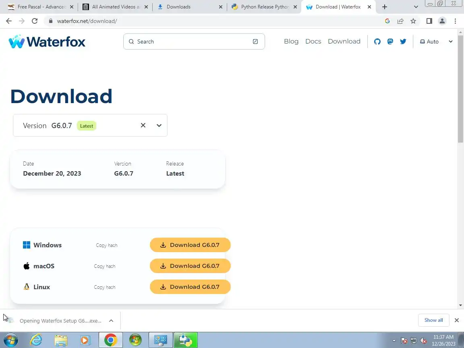Click browser Back arrow

coord(9,21)
